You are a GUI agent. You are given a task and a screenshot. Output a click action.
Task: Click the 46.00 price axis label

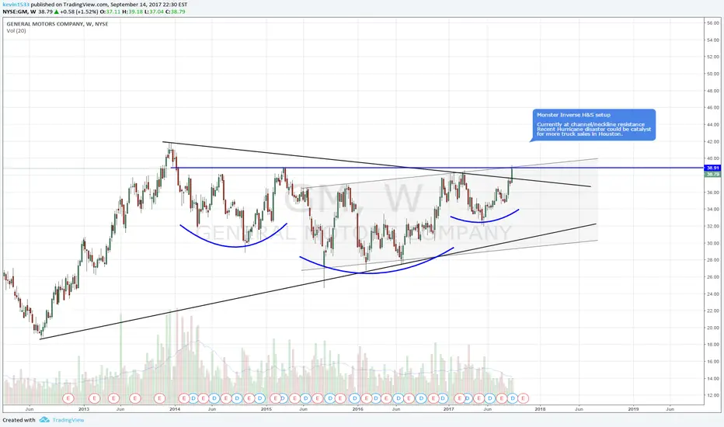[x=712, y=108]
